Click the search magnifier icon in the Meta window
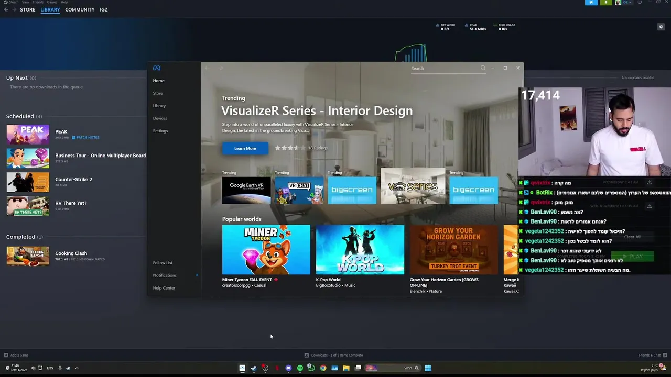671x377 pixels. click(483, 68)
